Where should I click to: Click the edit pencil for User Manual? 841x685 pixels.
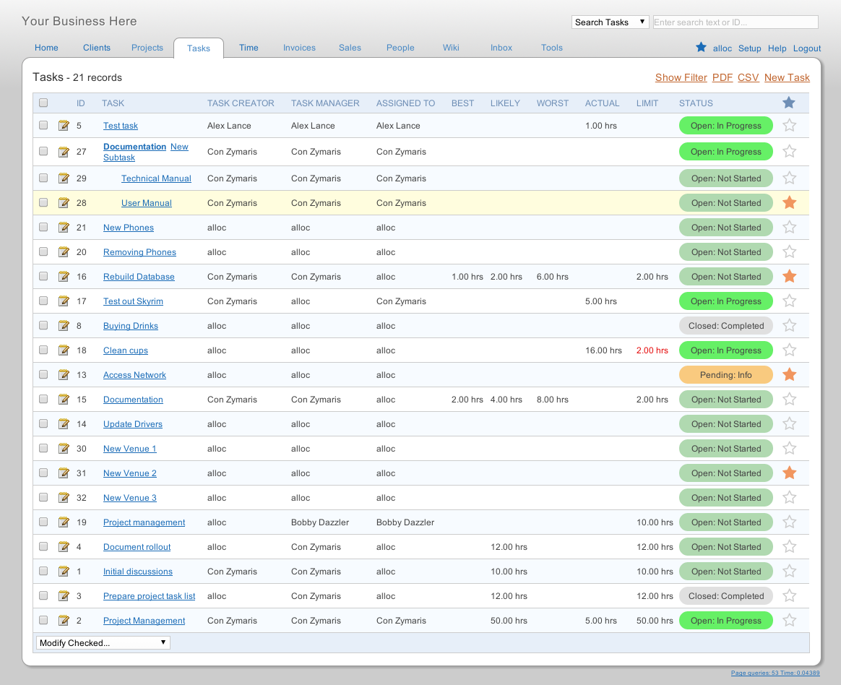tap(64, 202)
